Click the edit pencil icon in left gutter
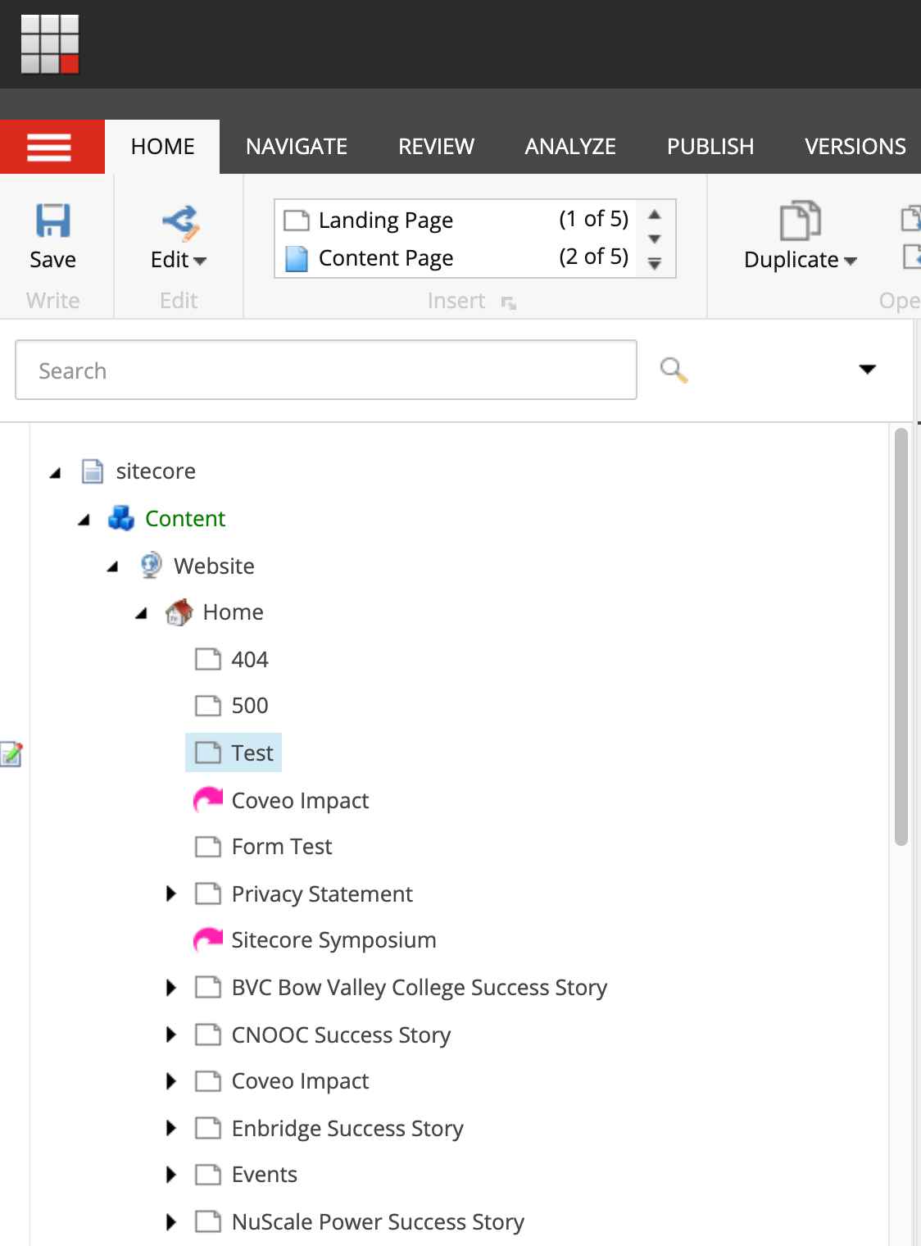The image size is (921, 1246). 11,753
